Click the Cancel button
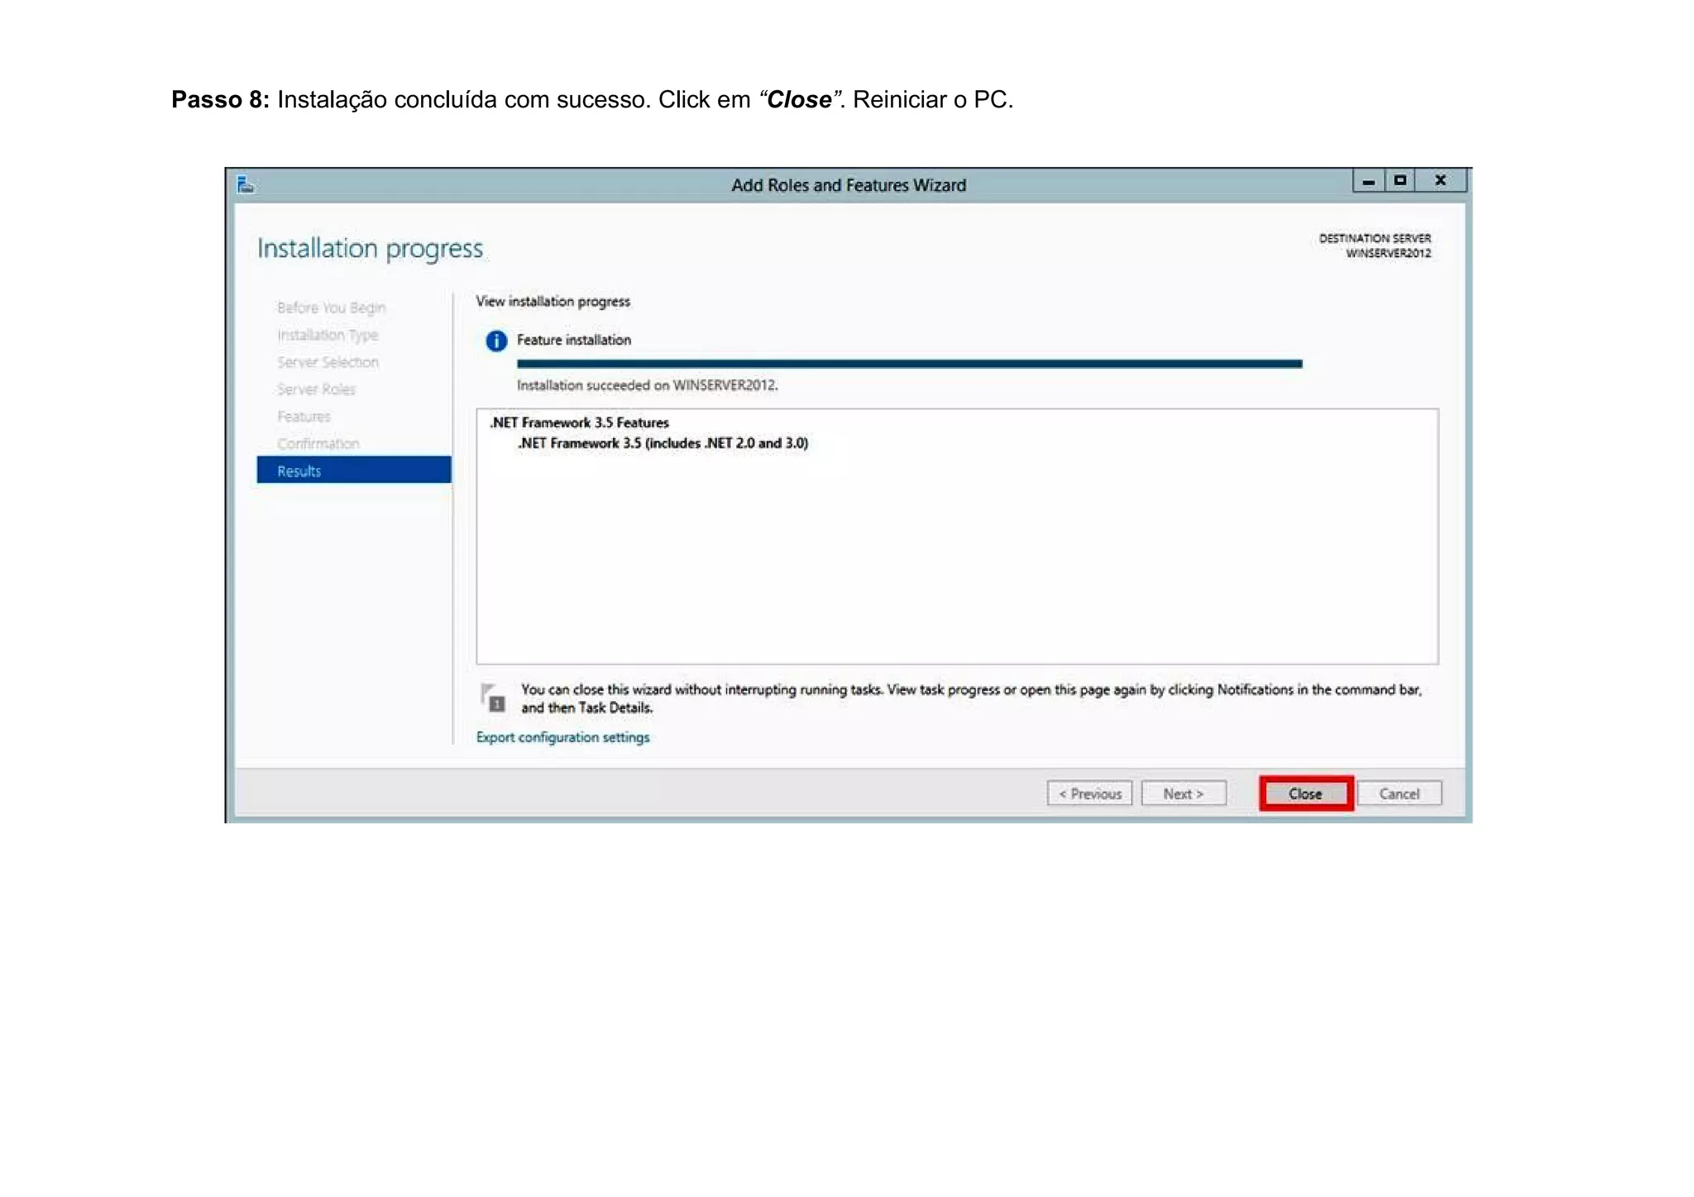1694x1197 pixels. pyautogui.click(x=1399, y=794)
